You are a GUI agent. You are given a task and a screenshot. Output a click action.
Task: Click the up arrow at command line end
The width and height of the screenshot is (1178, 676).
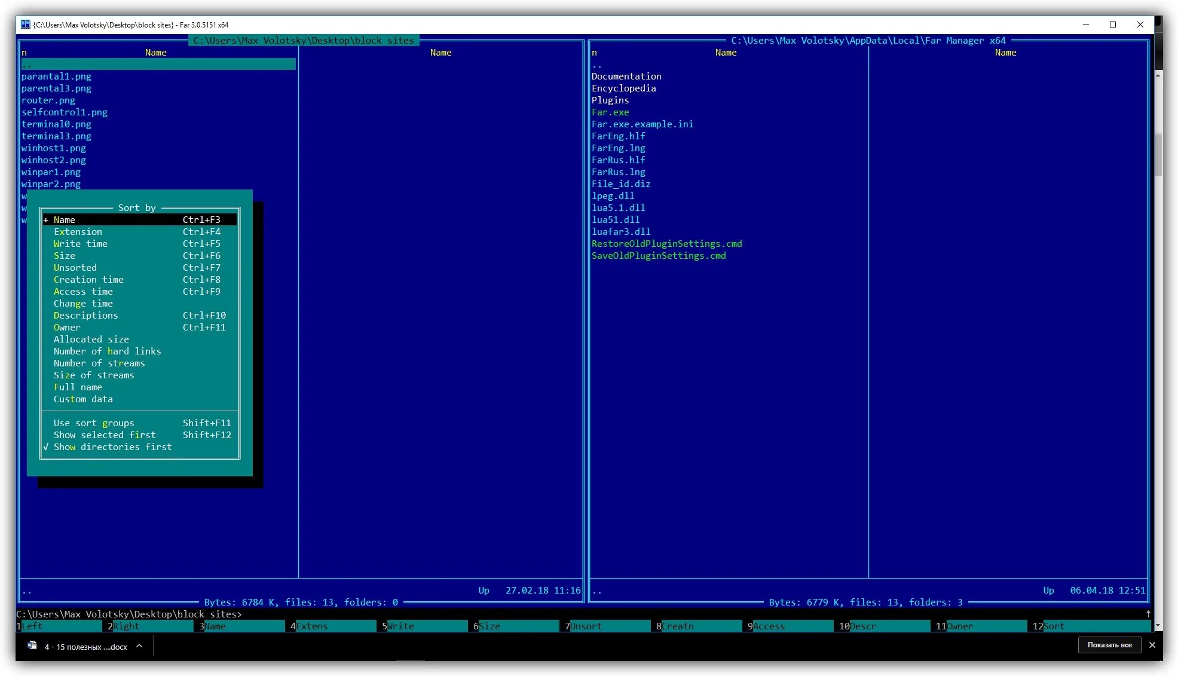point(1148,614)
